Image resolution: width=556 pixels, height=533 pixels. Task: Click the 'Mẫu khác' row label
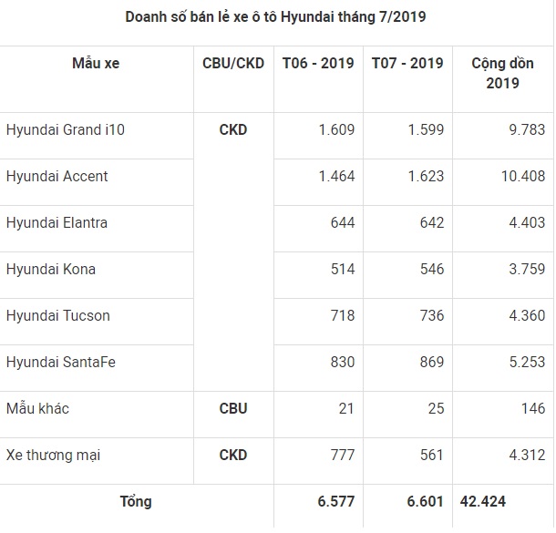pyautogui.click(x=37, y=408)
